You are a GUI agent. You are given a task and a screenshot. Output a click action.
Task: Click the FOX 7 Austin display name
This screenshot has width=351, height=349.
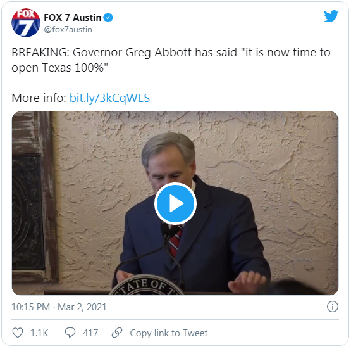pyautogui.click(x=72, y=18)
